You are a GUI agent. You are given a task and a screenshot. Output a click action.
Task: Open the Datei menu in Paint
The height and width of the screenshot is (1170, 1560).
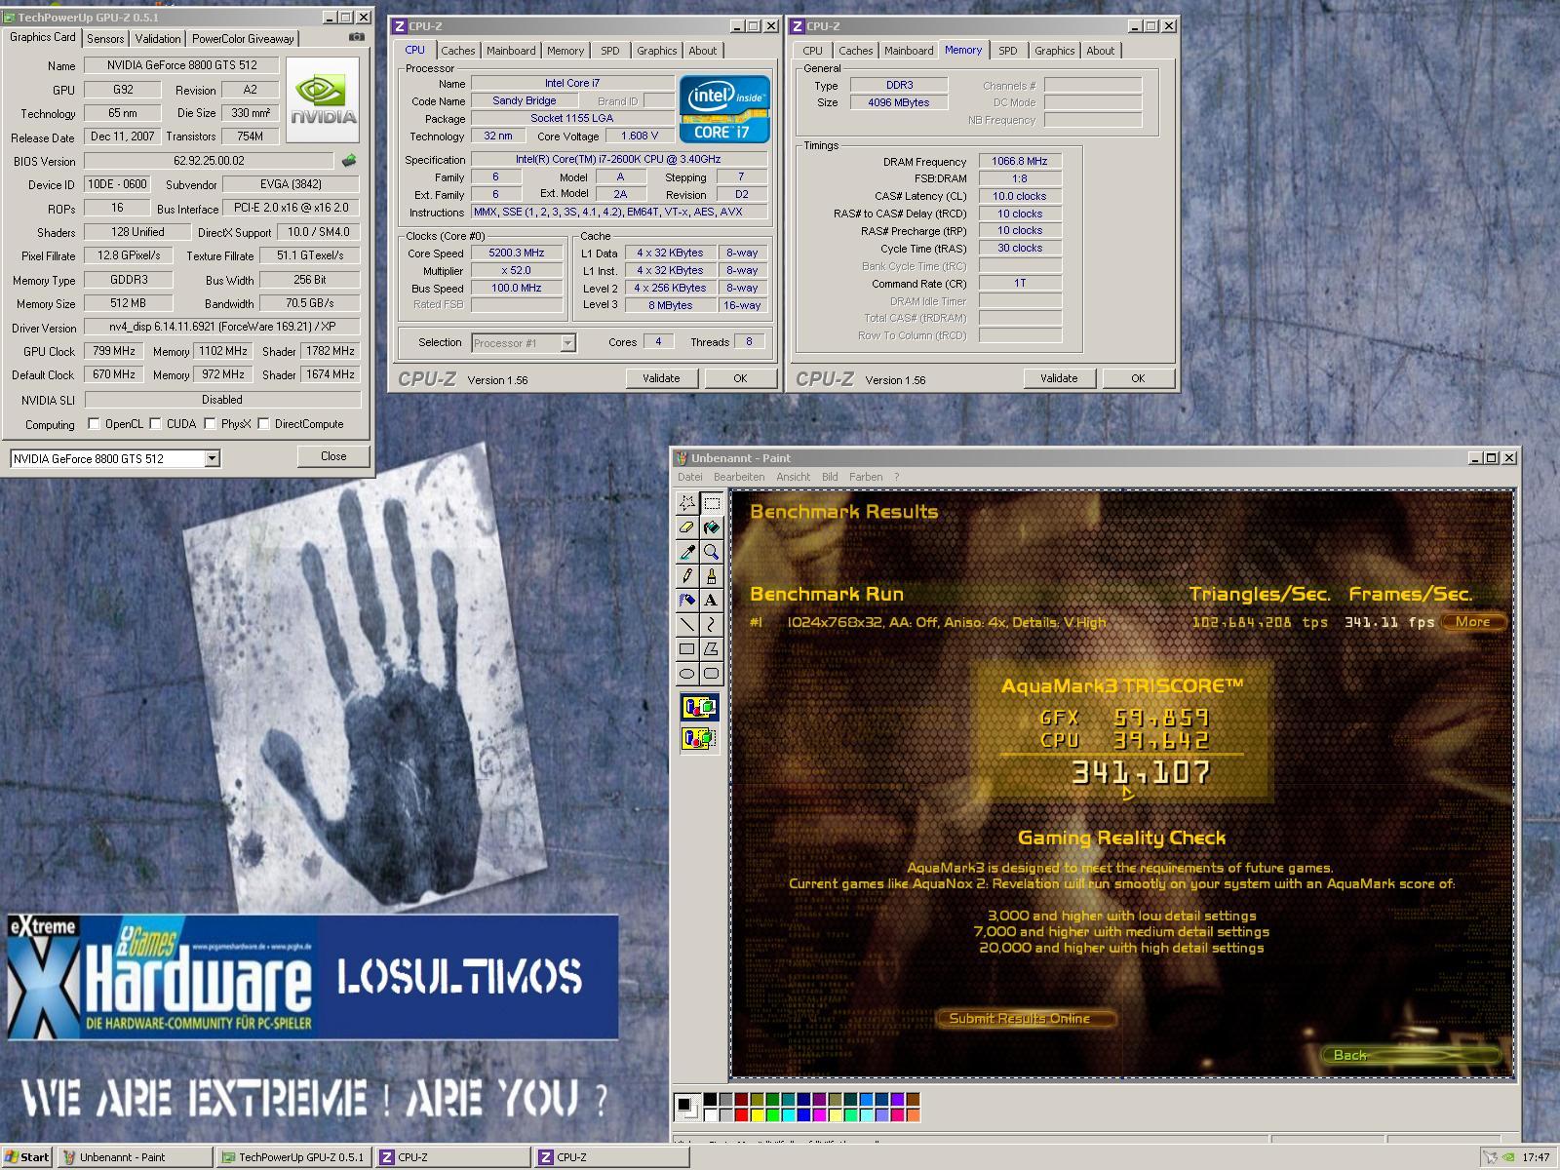click(689, 477)
